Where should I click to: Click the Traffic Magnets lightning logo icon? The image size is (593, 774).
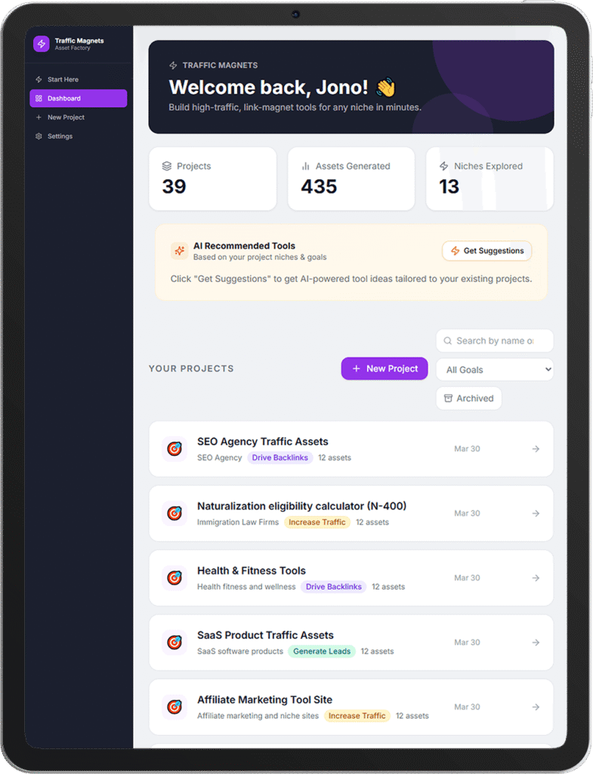click(x=42, y=44)
